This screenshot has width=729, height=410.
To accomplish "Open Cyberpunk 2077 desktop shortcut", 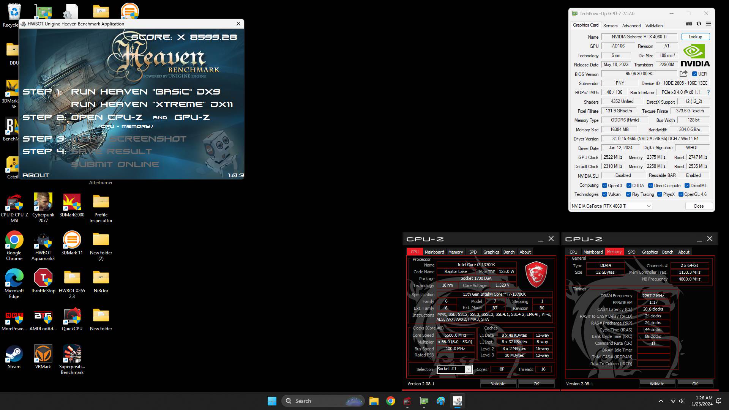I will point(43,207).
